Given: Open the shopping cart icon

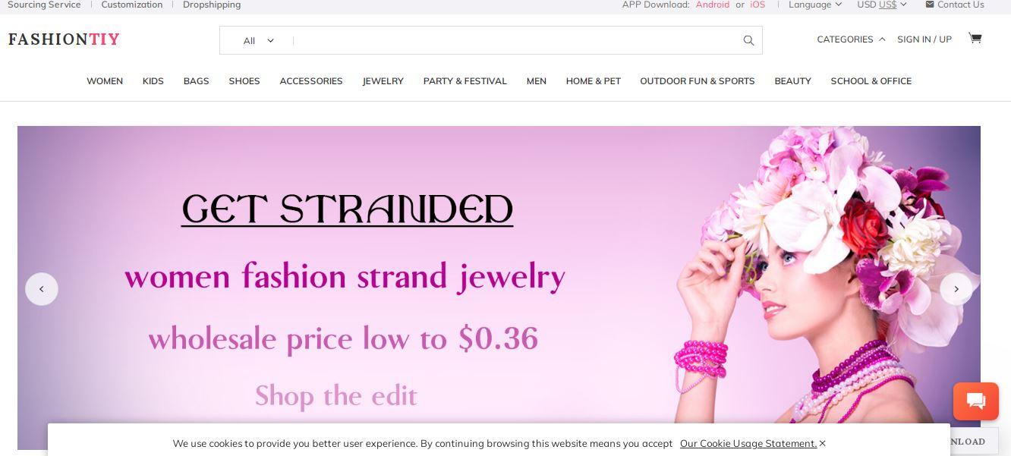Looking at the screenshot, I should tap(975, 38).
